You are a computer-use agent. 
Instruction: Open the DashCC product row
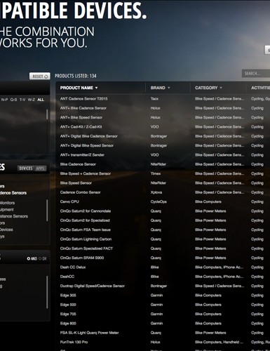pos(163,277)
